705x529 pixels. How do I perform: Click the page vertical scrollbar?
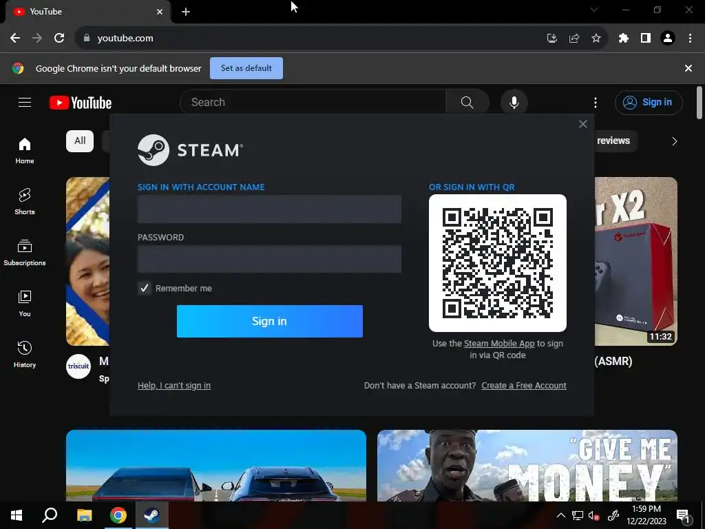[x=699, y=103]
